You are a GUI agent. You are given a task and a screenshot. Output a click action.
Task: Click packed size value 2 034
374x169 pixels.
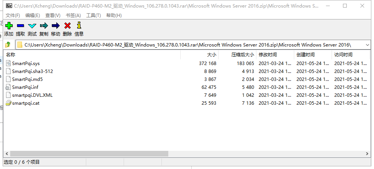[248, 79]
